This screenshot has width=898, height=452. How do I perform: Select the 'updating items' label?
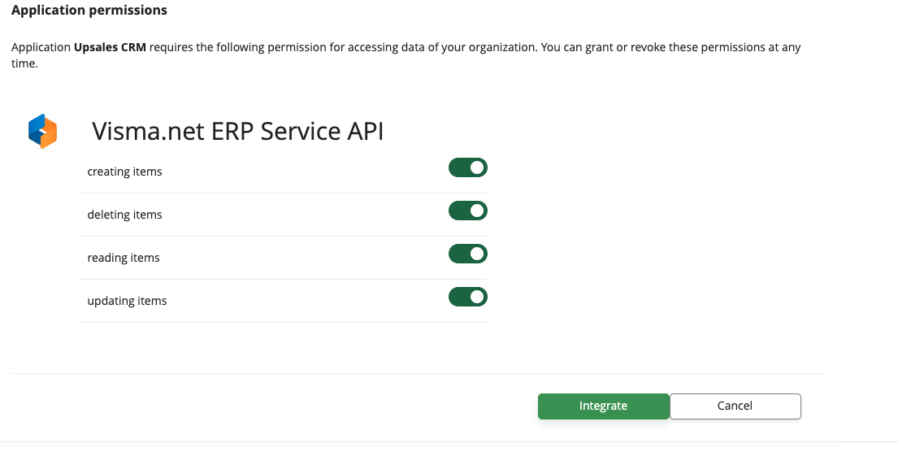[x=127, y=301]
